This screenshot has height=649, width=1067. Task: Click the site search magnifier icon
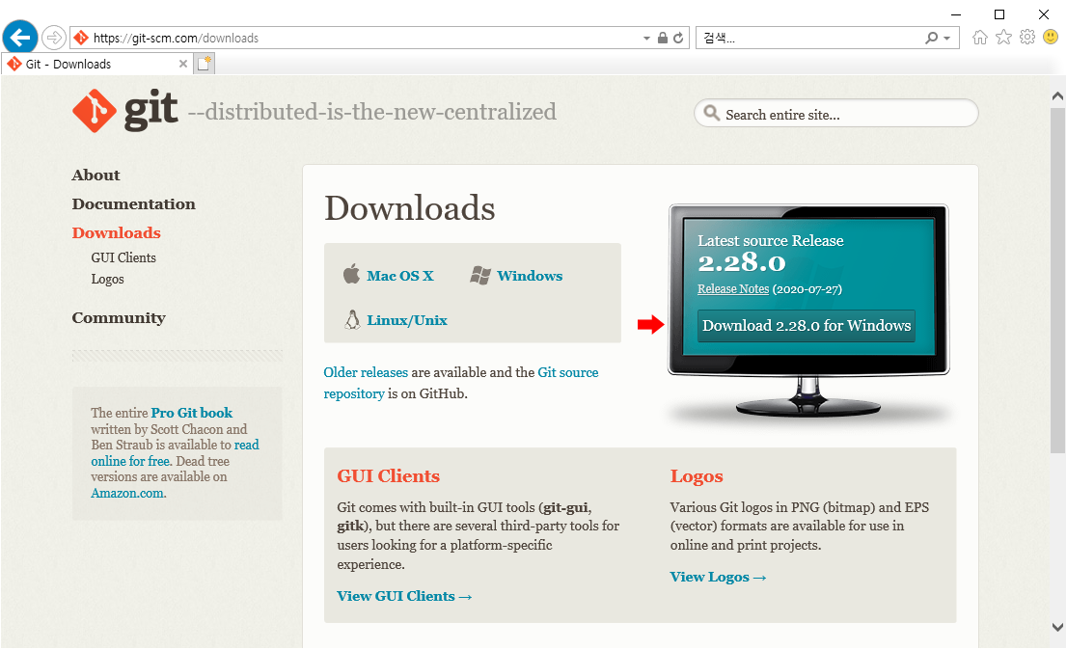point(711,113)
